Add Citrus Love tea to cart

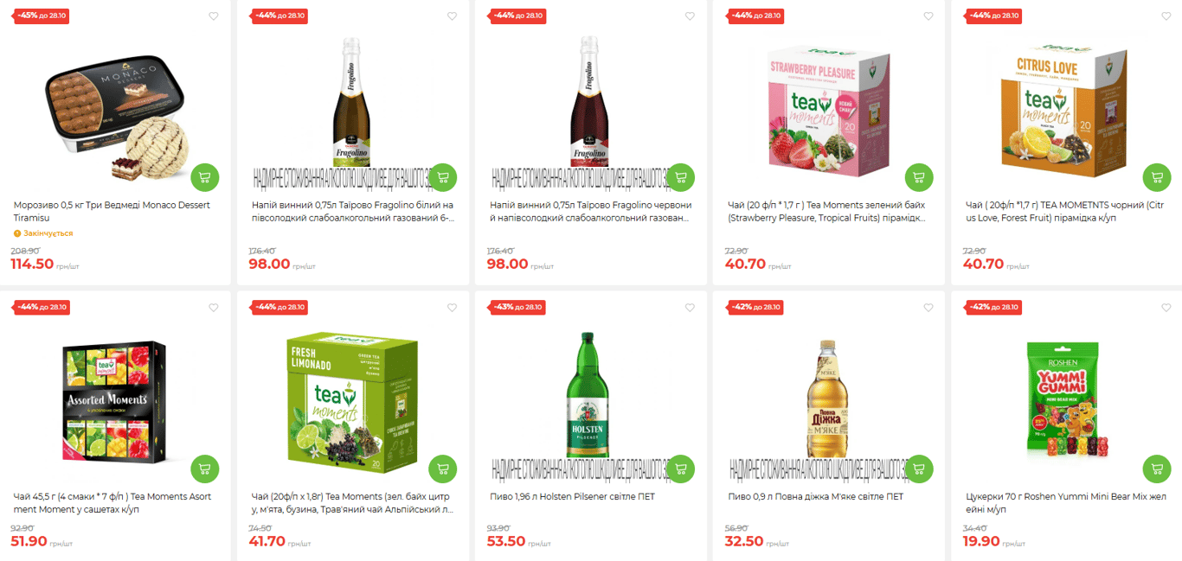pyautogui.click(x=1157, y=177)
